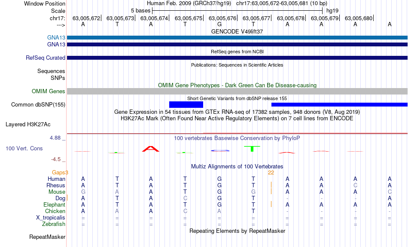The height and width of the screenshot is (247, 408).
Task: Click the X_tropicalis species row label
Action: [51, 218]
